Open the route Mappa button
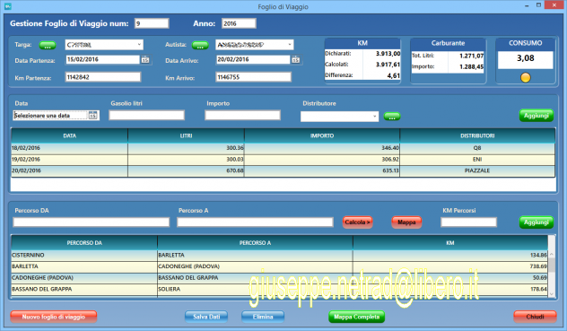This screenshot has height=331, width=567. click(x=406, y=222)
